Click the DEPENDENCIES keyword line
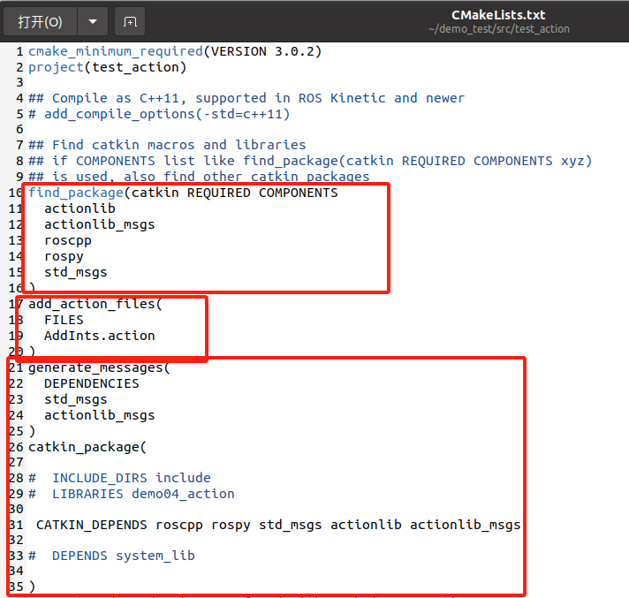The height and width of the screenshot is (598, 629). [x=91, y=383]
